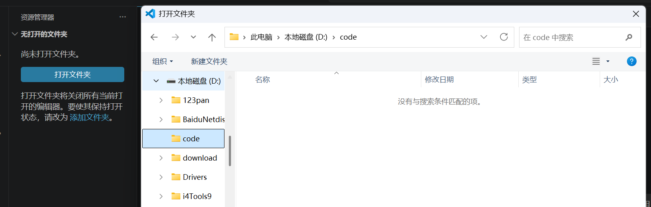Screen dimensions: 651x207
Task: Select the download folder
Action: coord(200,158)
